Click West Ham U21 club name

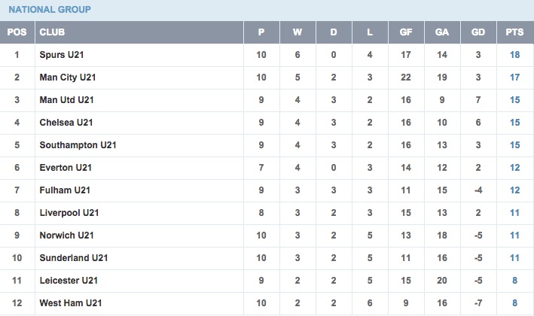[71, 303]
